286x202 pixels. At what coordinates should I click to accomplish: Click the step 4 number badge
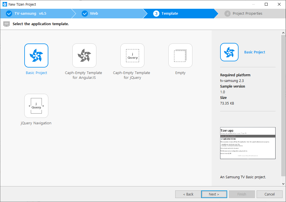pyautogui.click(x=227, y=14)
